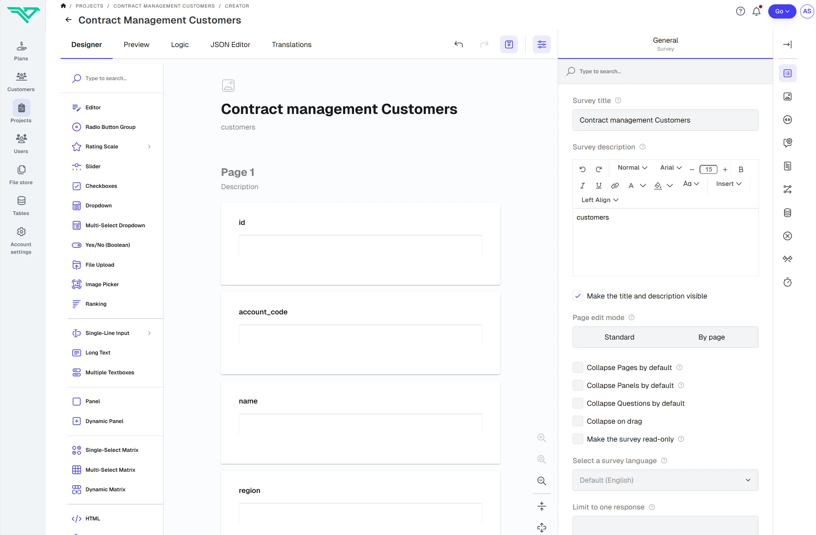Enable Collapse Pages by default
The width and height of the screenshot is (816, 535).
click(578, 367)
